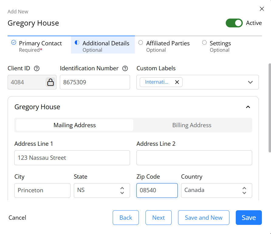This screenshot has height=234, width=271.
Task: Click the Client ID lock icon
Action: click(x=50, y=82)
